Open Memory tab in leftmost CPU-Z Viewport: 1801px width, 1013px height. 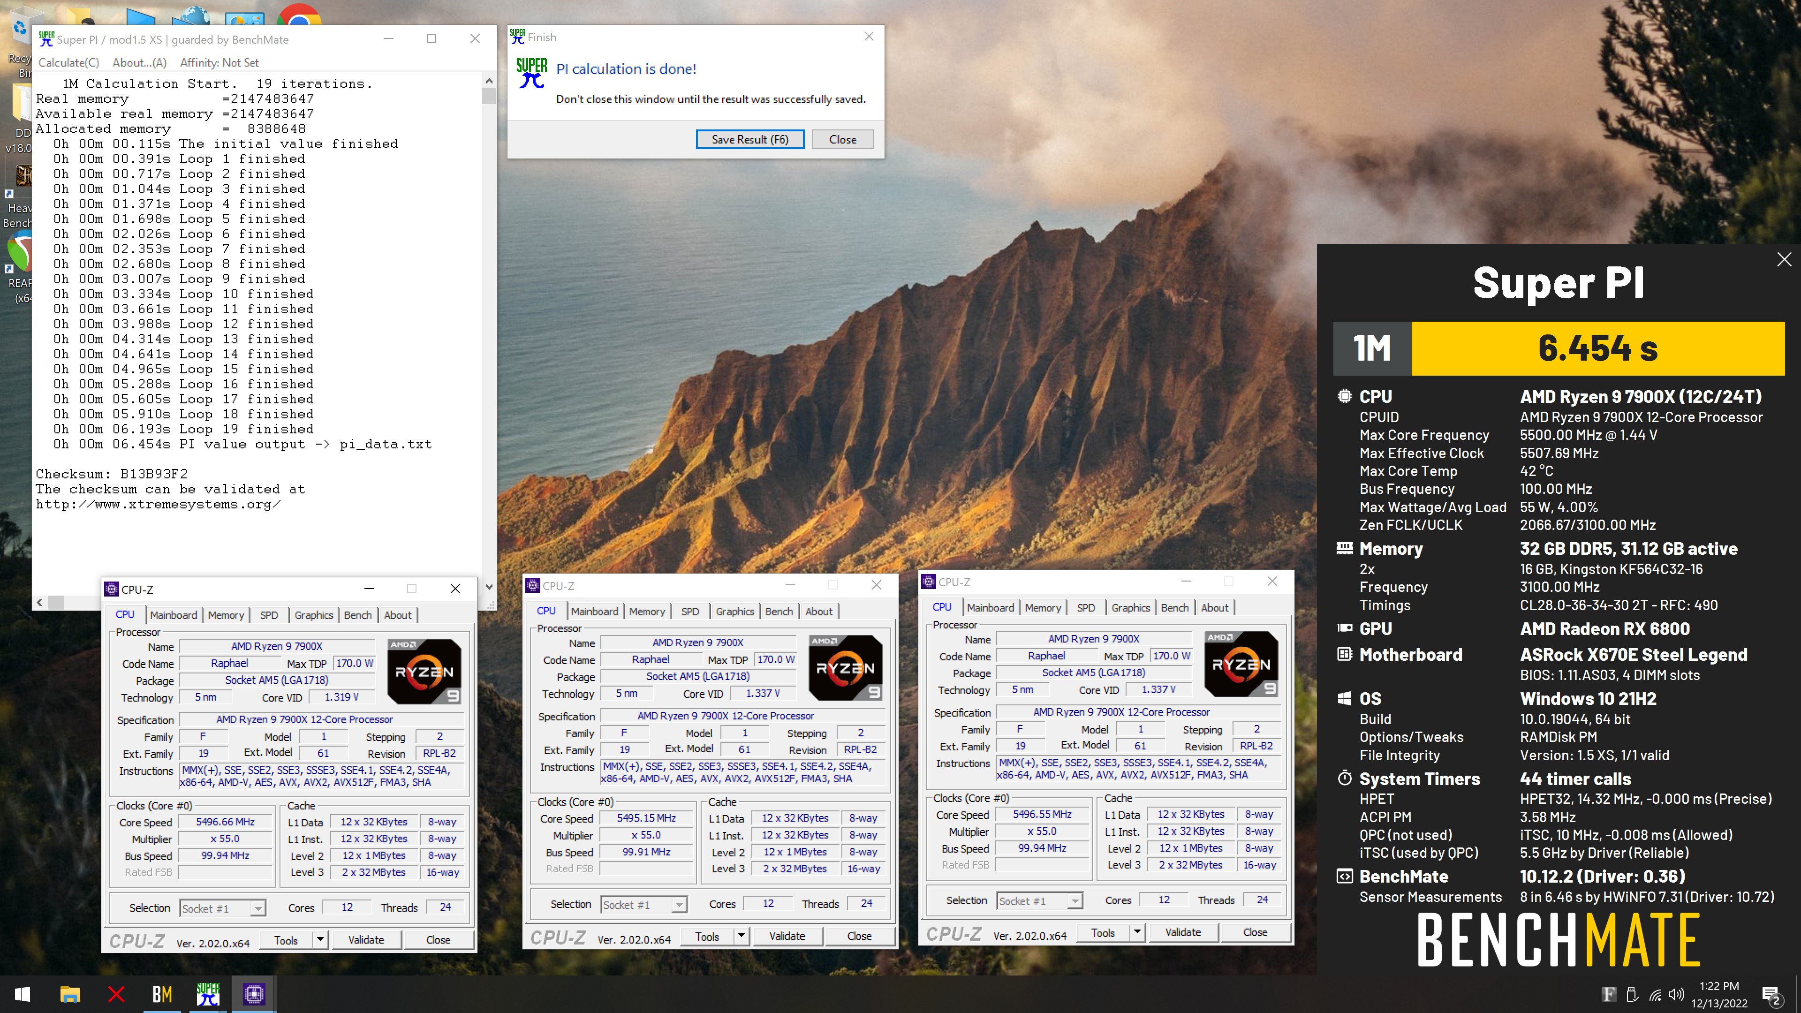point(226,614)
